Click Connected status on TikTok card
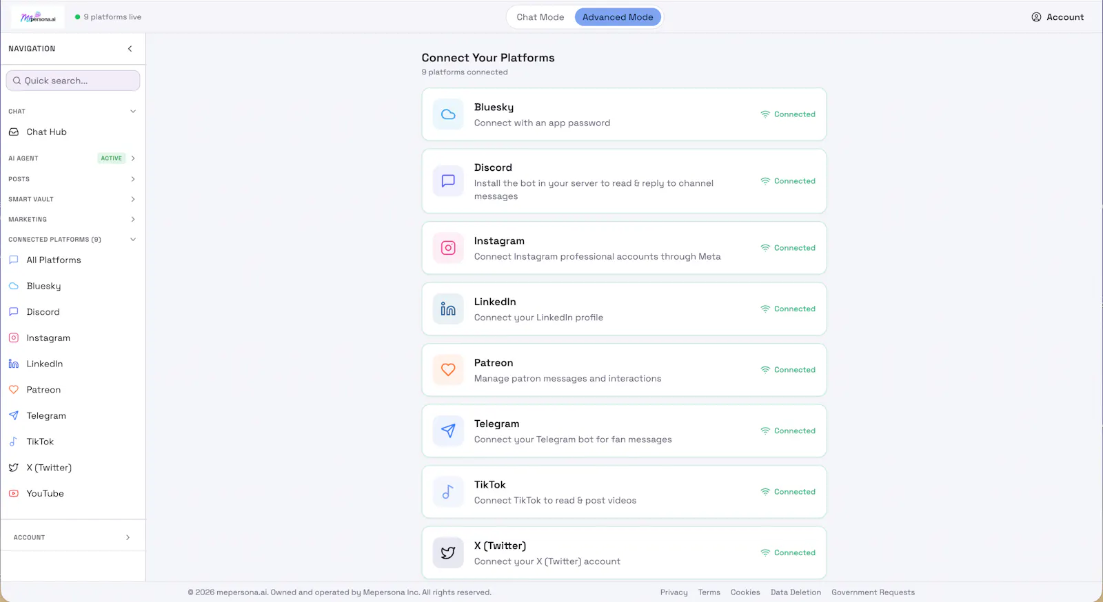Viewport: 1103px width, 602px height. click(788, 492)
